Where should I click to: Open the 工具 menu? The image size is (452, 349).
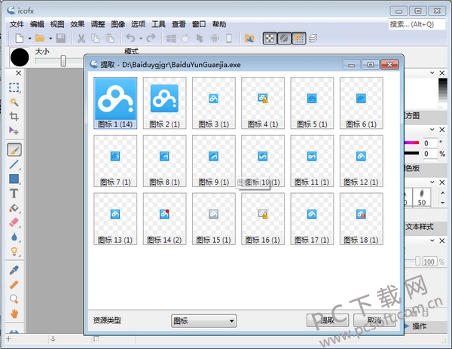[158, 24]
